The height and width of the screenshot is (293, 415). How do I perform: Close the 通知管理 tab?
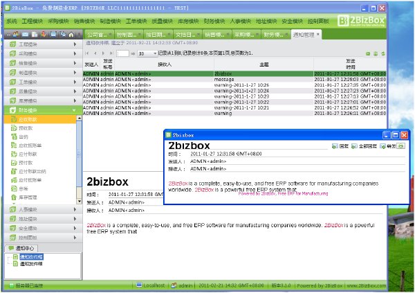318,34
